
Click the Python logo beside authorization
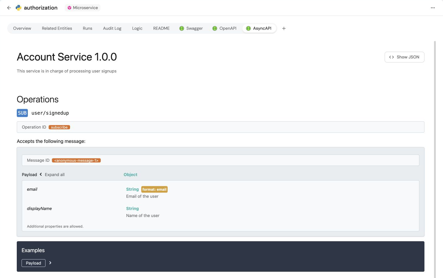pyautogui.click(x=19, y=8)
